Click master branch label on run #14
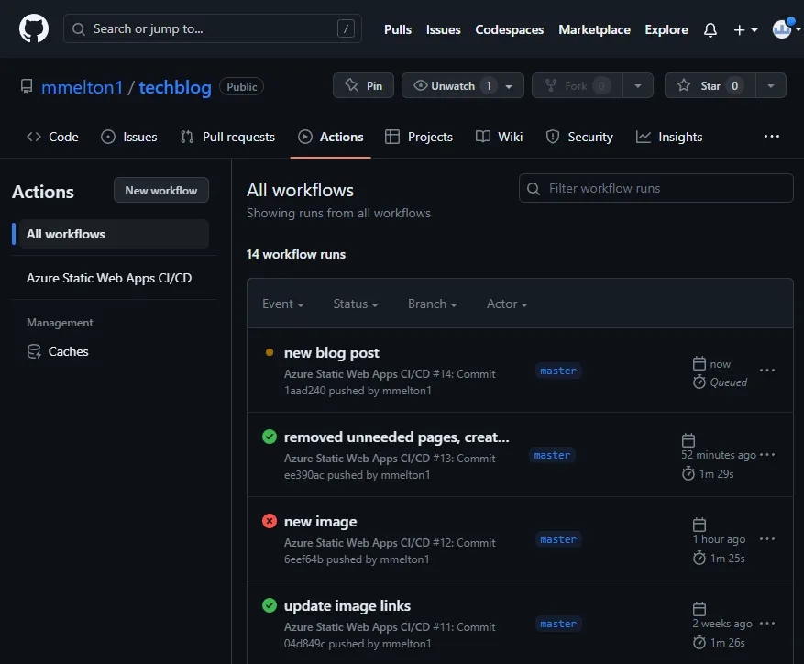The width and height of the screenshot is (804, 664). 558,371
